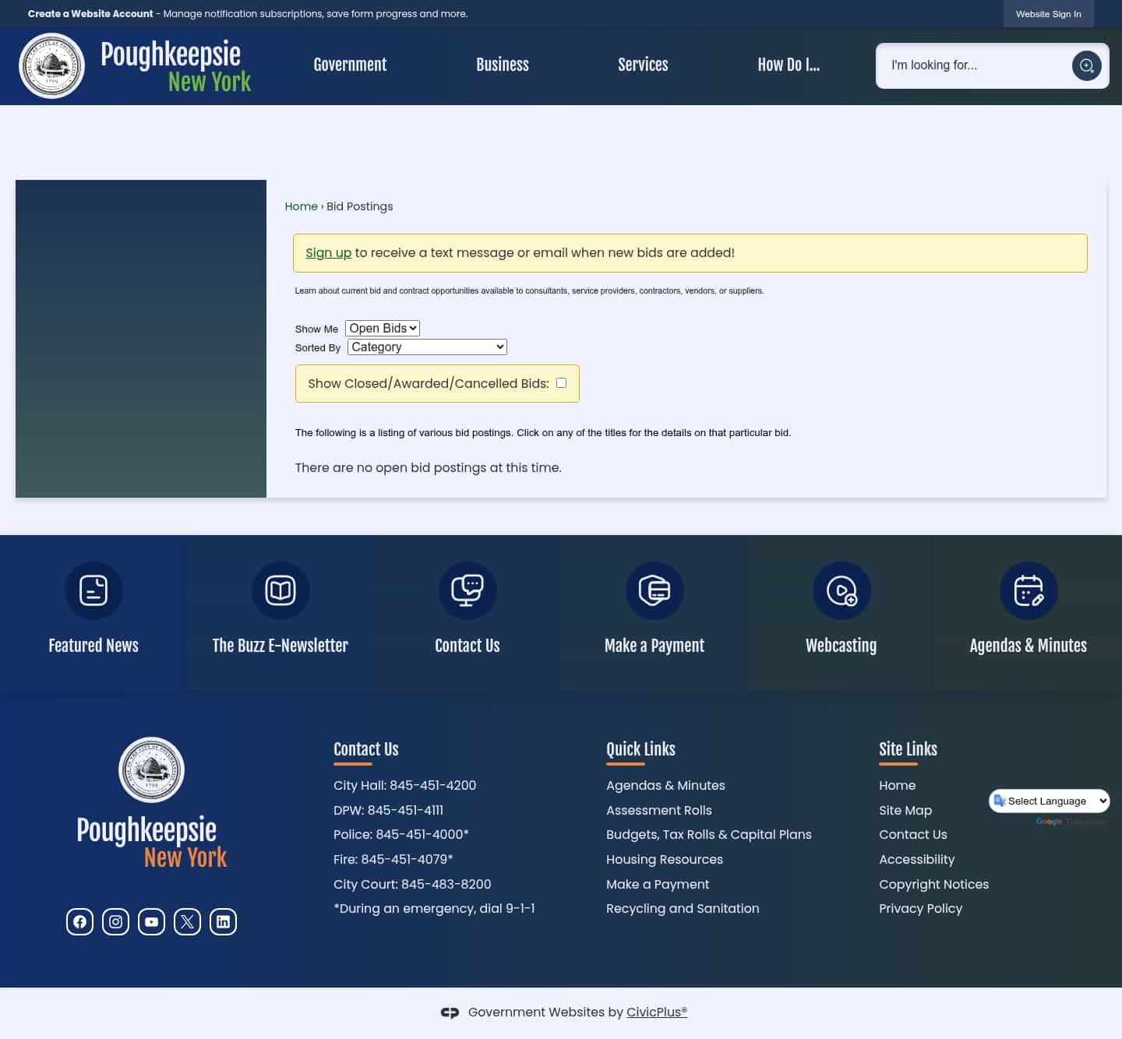The height and width of the screenshot is (1039, 1122).
Task: Open the YouTube channel icon
Action: (x=151, y=921)
